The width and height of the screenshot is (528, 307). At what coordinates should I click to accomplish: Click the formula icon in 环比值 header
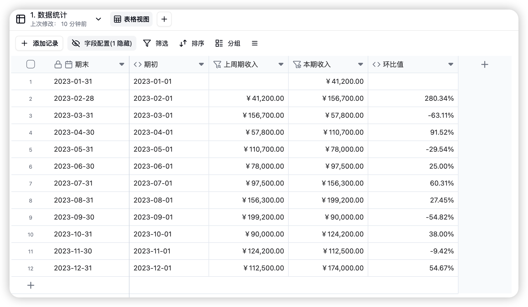pos(376,64)
